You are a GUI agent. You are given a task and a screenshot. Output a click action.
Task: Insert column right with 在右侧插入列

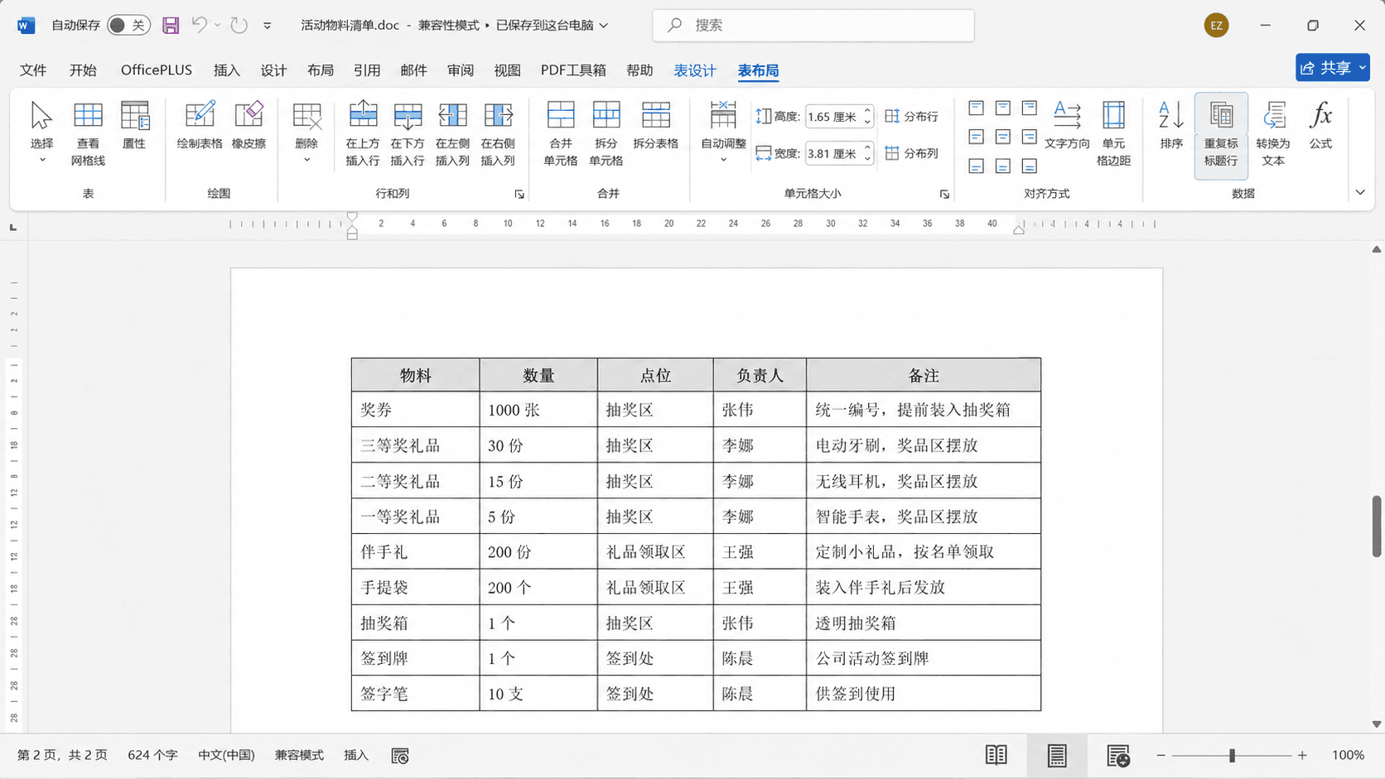pyautogui.click(x=498, y=132)
